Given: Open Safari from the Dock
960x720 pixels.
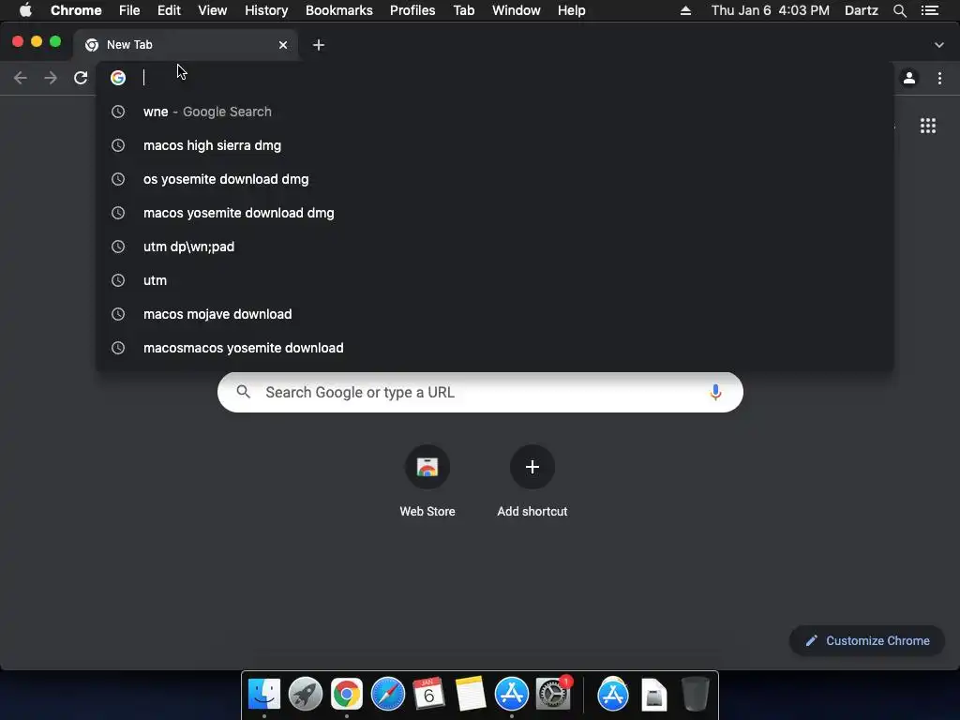Looking at the screenshot, I should coord(387,695).
